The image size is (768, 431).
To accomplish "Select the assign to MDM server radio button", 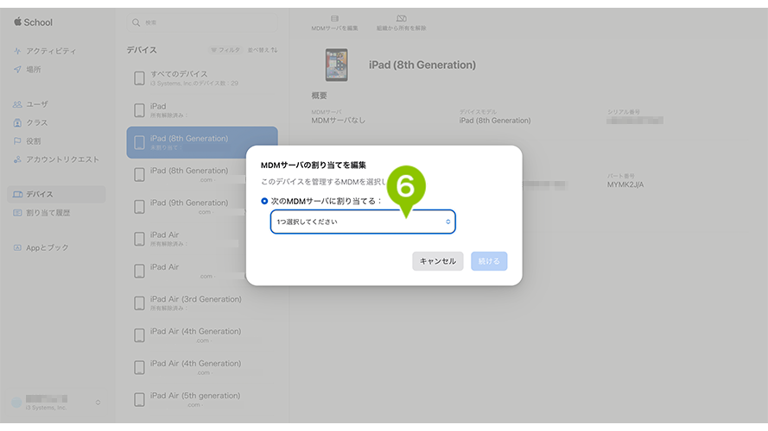I will pos(264,201).
